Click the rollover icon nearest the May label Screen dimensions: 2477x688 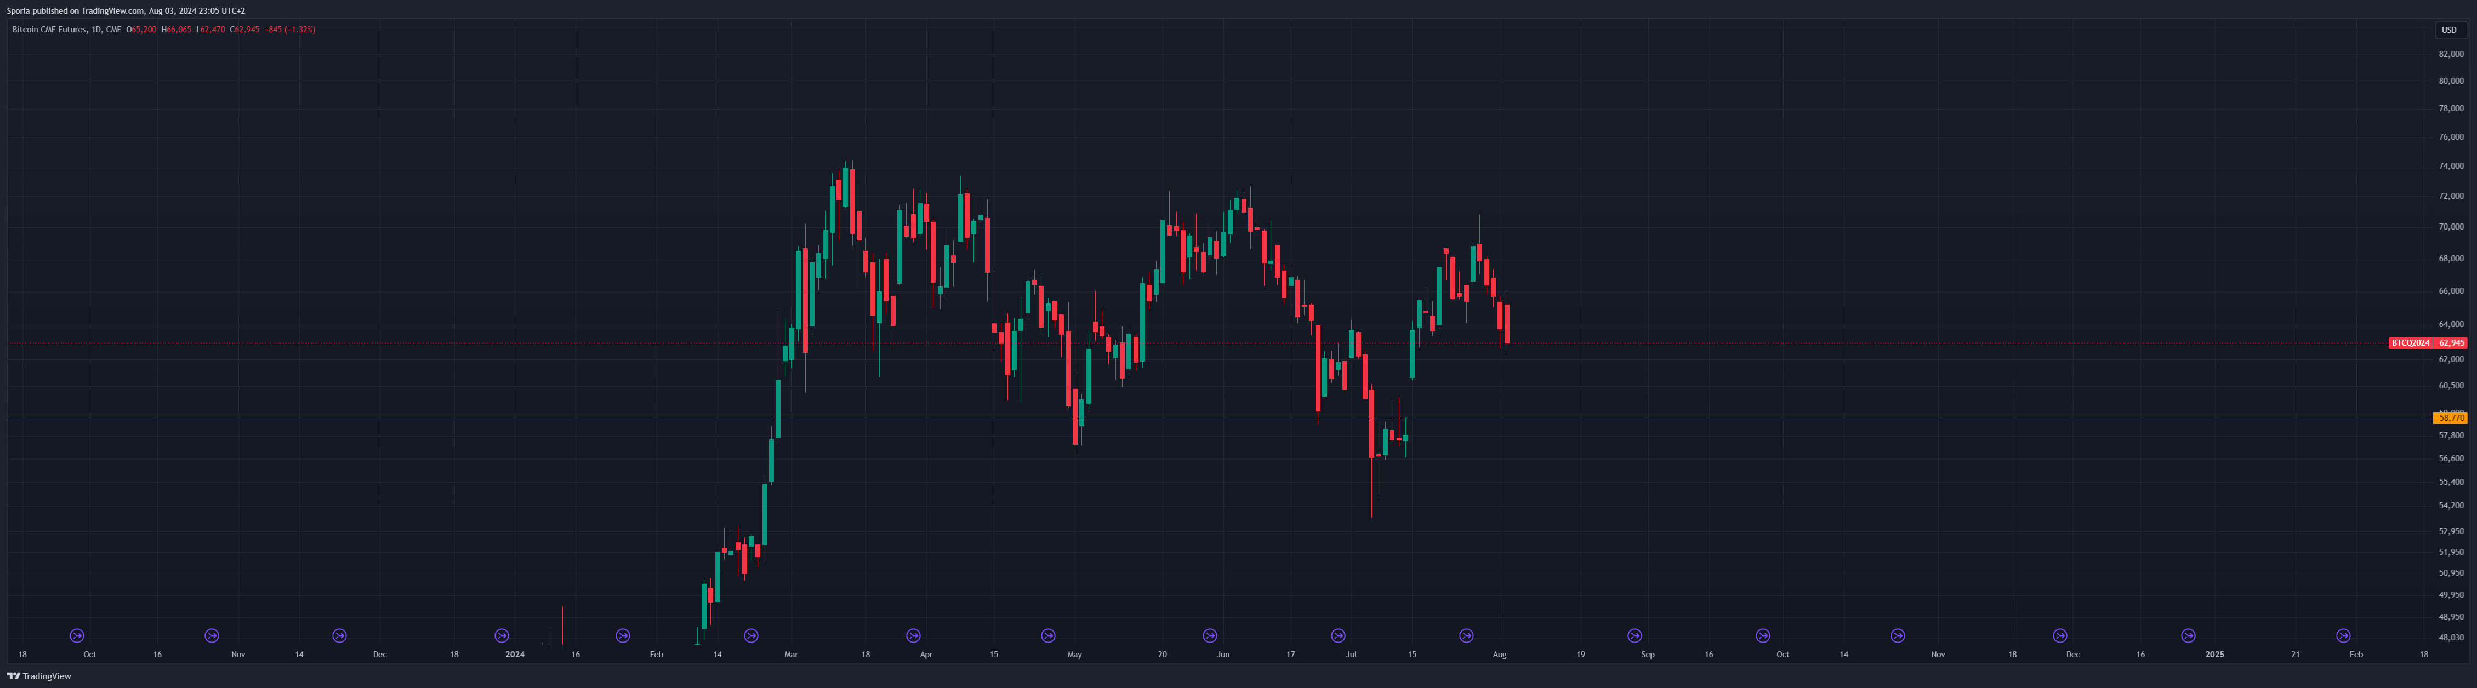(1048, 635)
